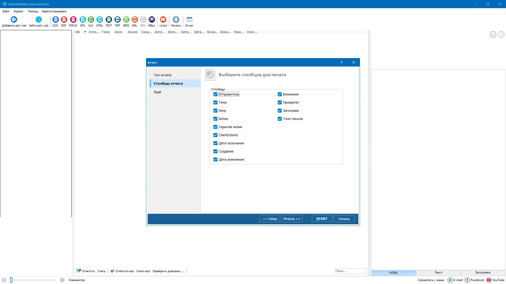Click the NN column sort arrow
This screenshot has width=506, height=284.
[x=85, y=32]
